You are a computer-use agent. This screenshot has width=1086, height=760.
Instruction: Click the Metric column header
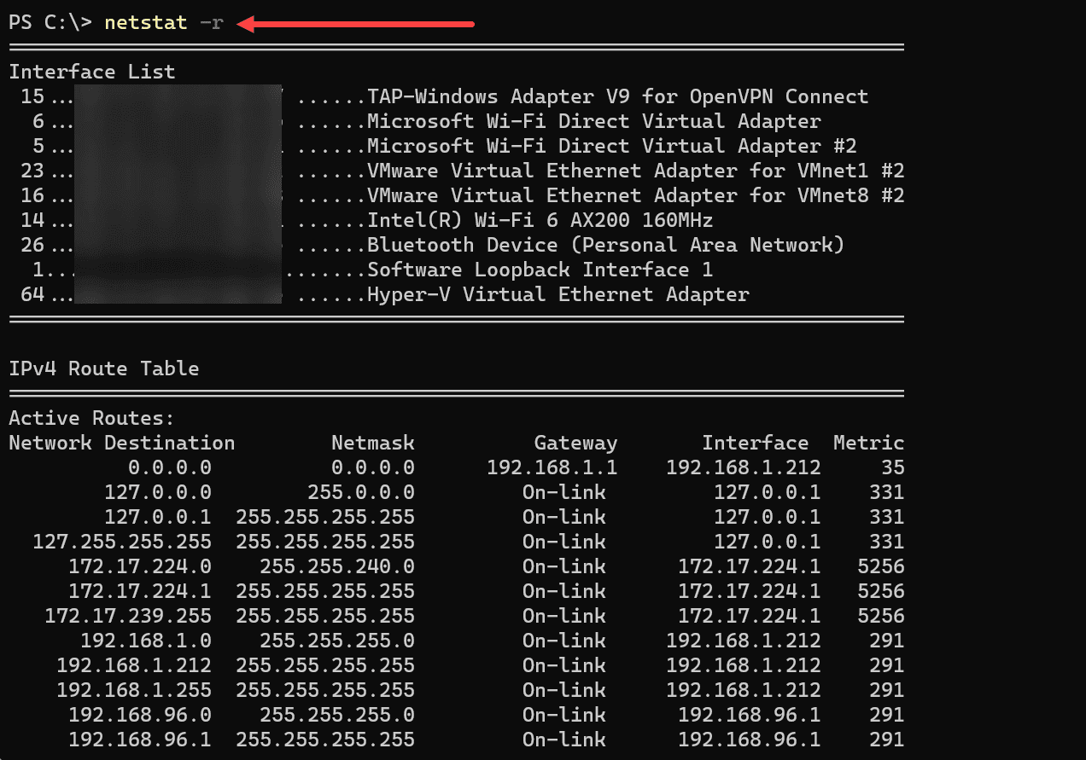click(x=868, y=443)
